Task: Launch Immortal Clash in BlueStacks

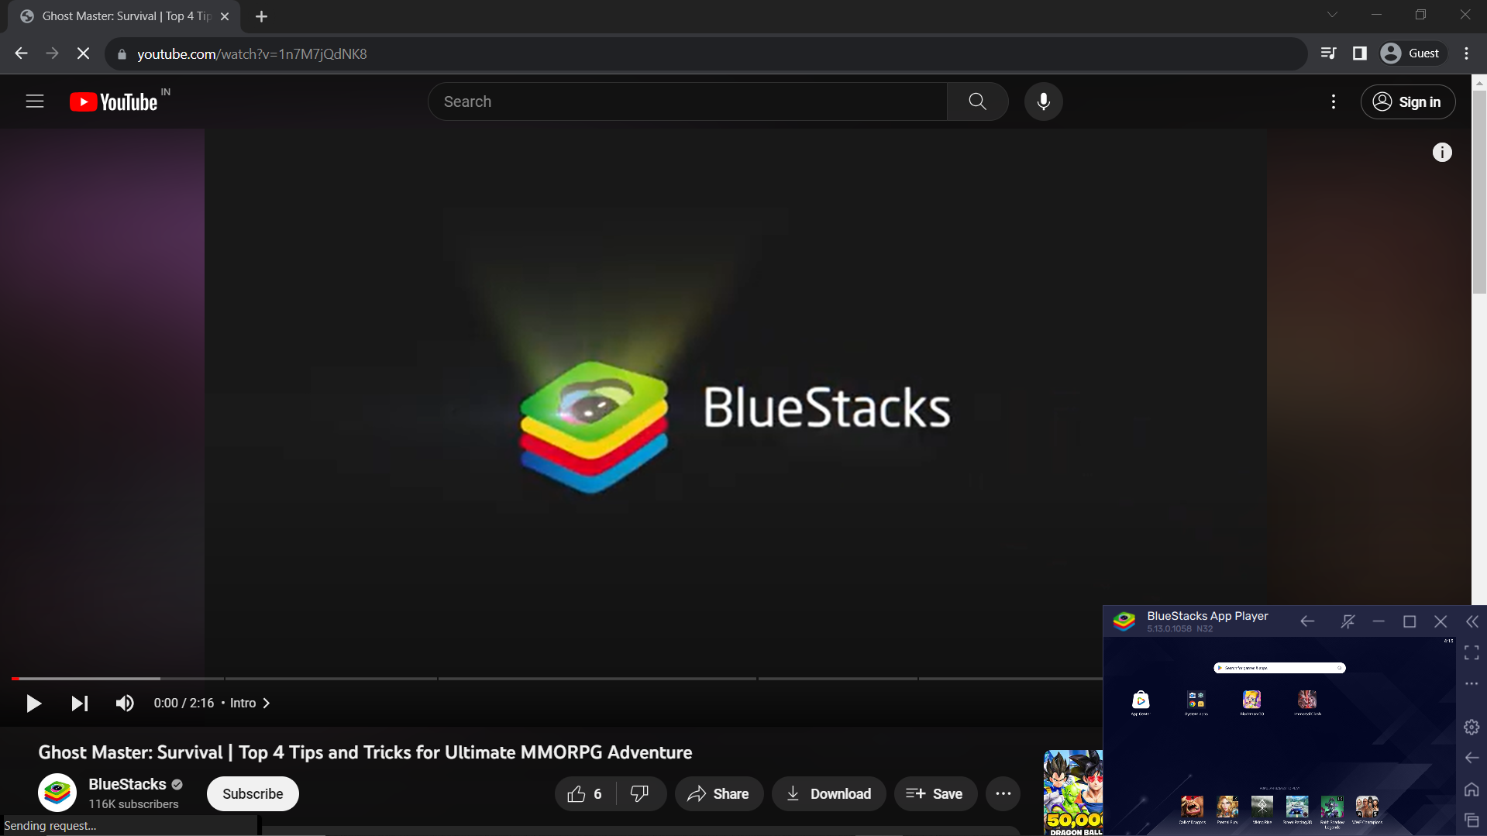Action: click(x=1306, y=700)
